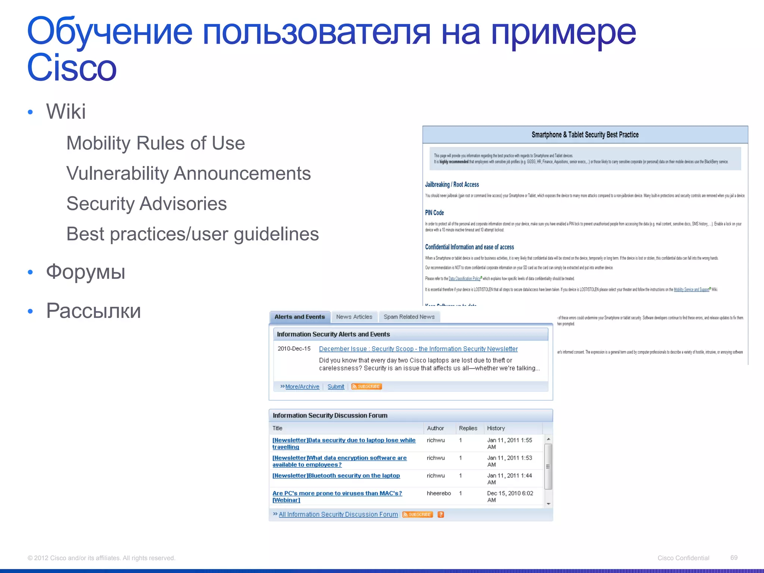Image resolution: width=764 pixels, height=573 pixels.
Task: Click Confidential Information and ease of access heading
Action: click(x=469, y=247)
